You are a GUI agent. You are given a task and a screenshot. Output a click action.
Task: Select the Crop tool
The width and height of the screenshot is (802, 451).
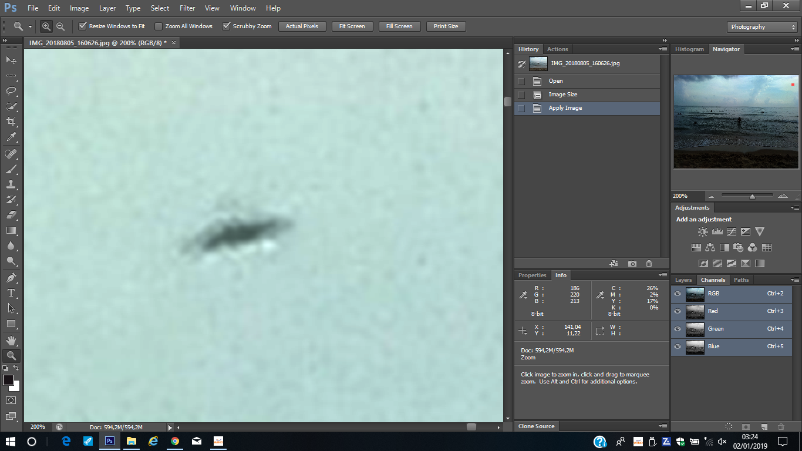coord(11,122)
